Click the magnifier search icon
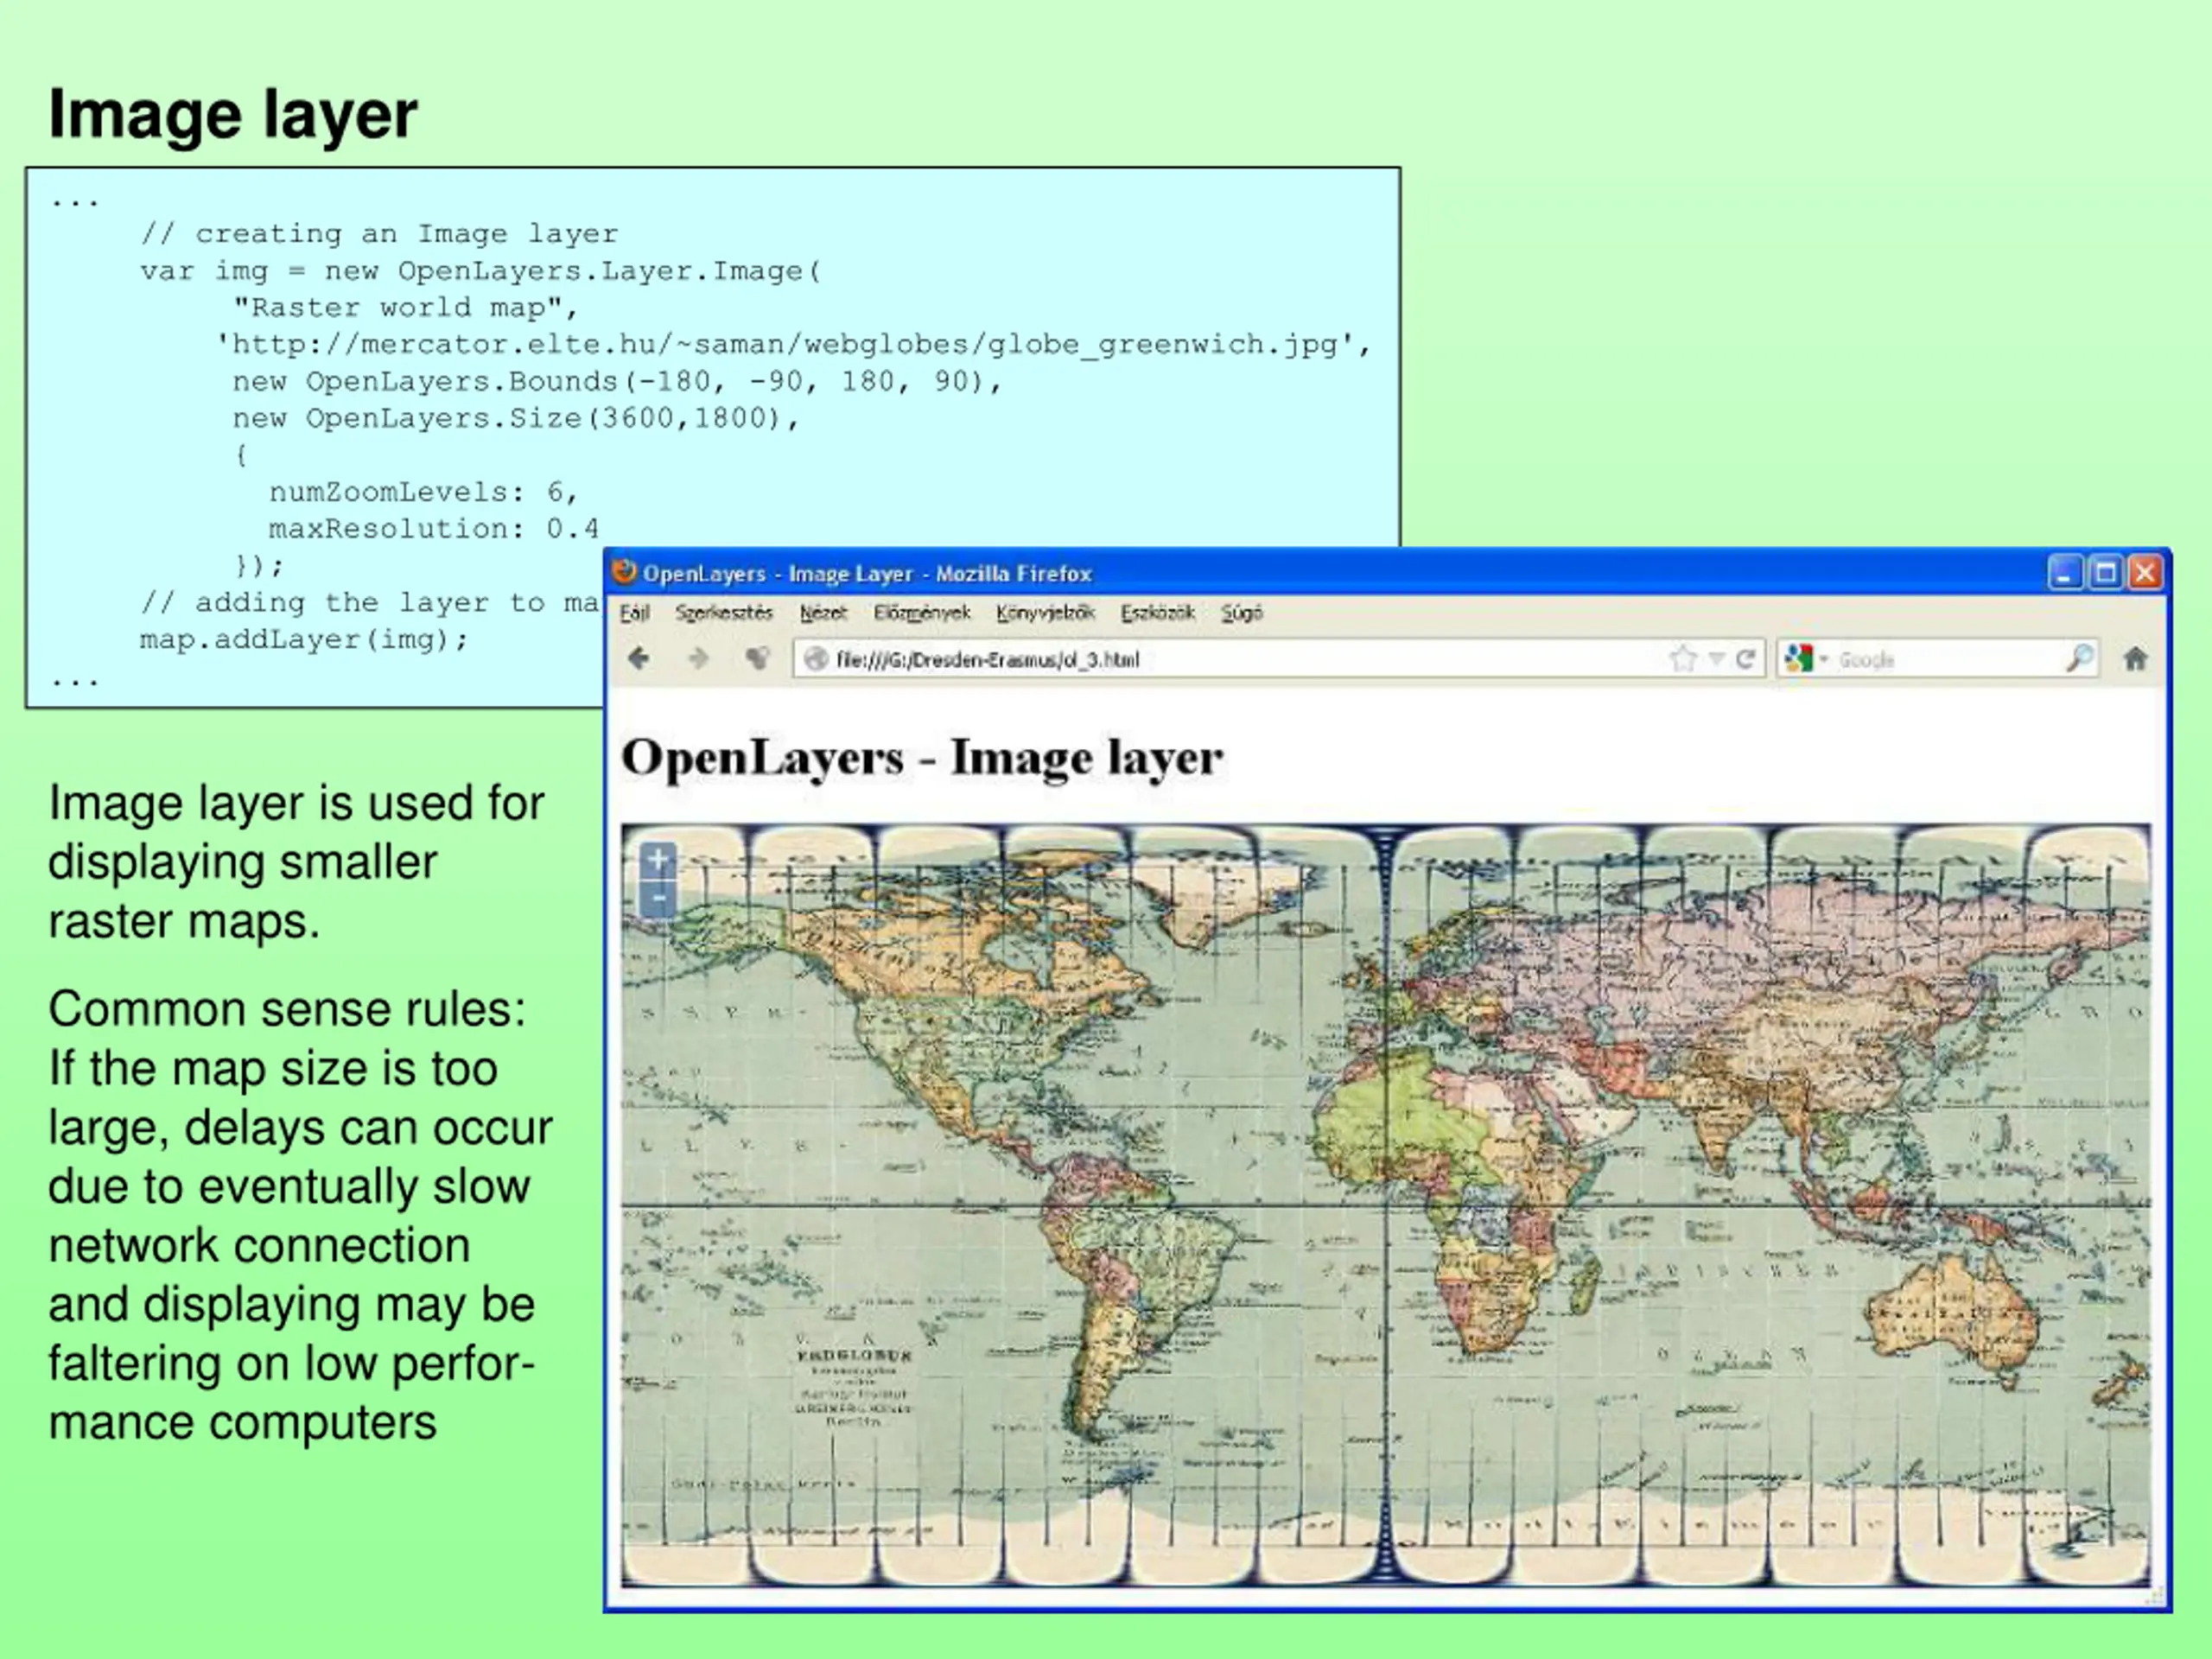Screen dimensions: 2212x1659 [2079, 658]
